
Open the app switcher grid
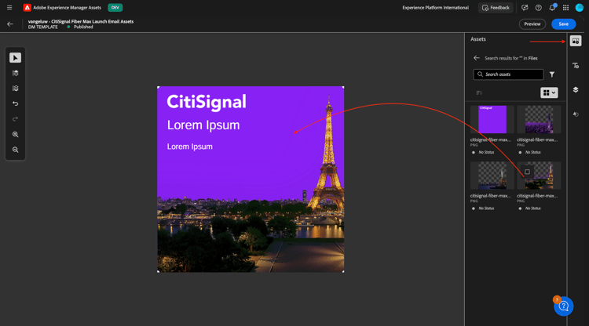coord(565,8)
